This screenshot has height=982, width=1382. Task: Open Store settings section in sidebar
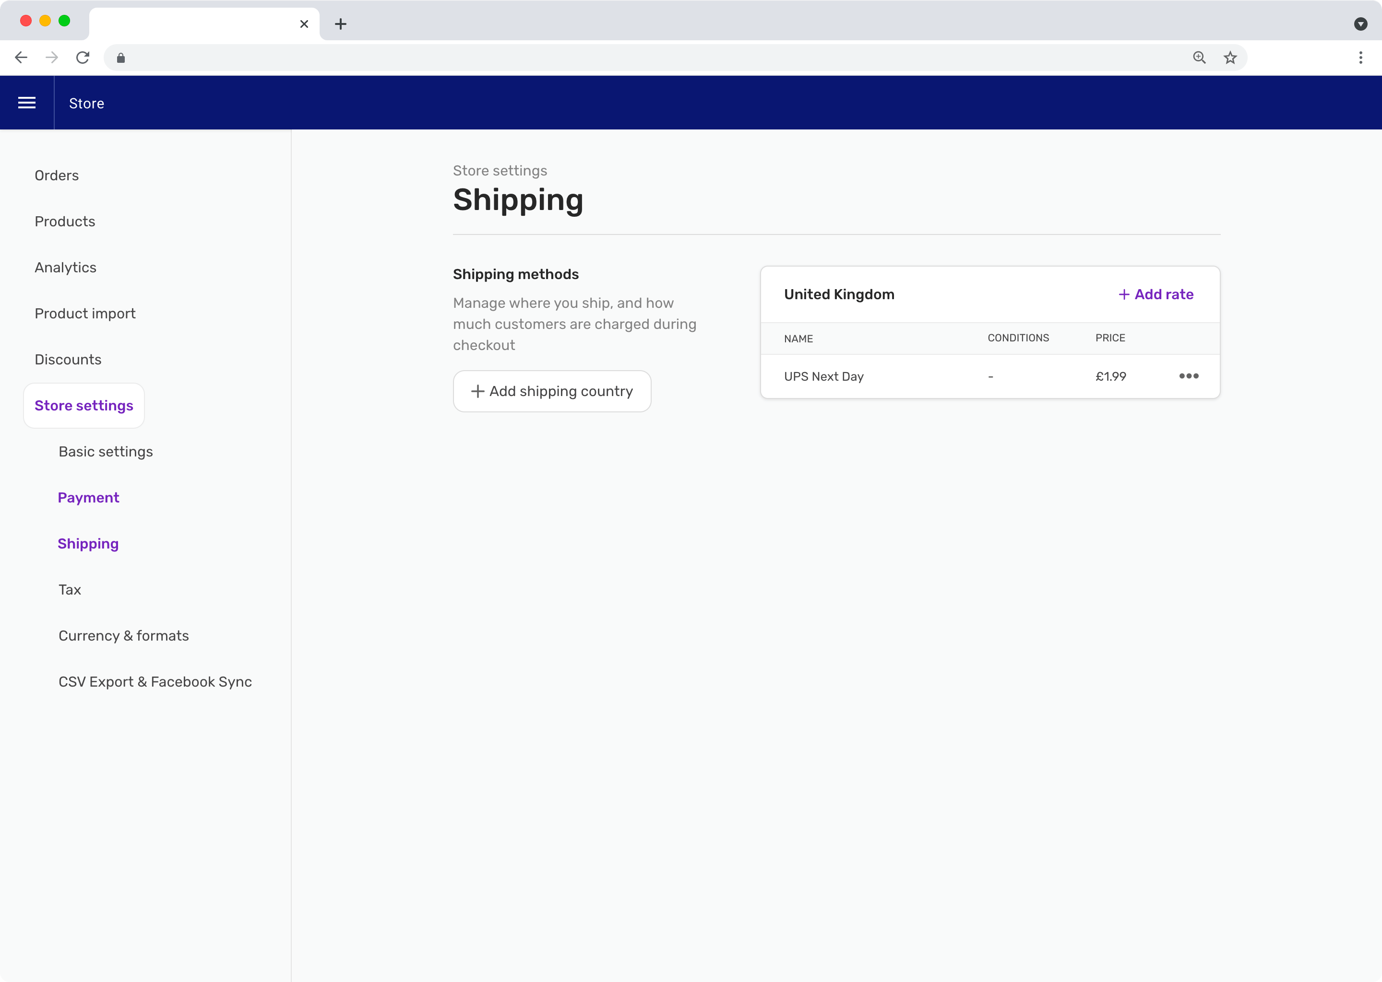[83, 406]
